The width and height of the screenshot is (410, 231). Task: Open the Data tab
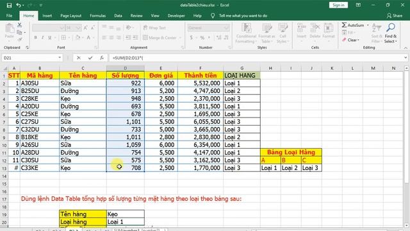click(118, 15)
